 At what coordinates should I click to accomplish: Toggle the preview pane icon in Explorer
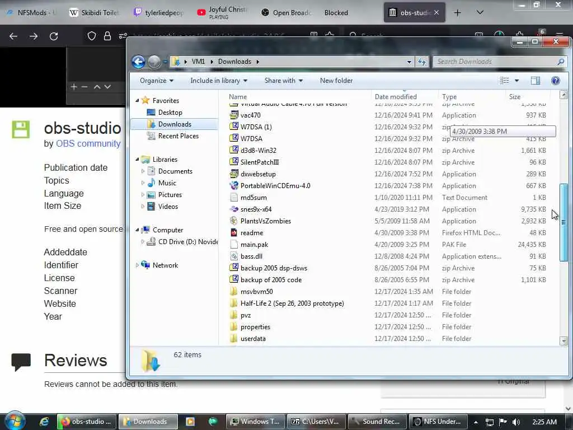(536, 81)
